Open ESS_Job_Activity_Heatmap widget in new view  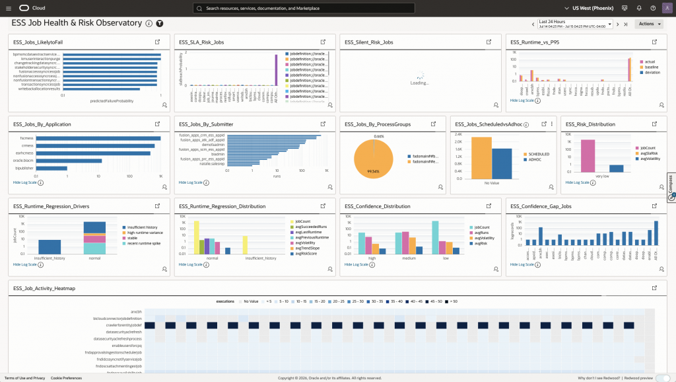pos(654,288)
